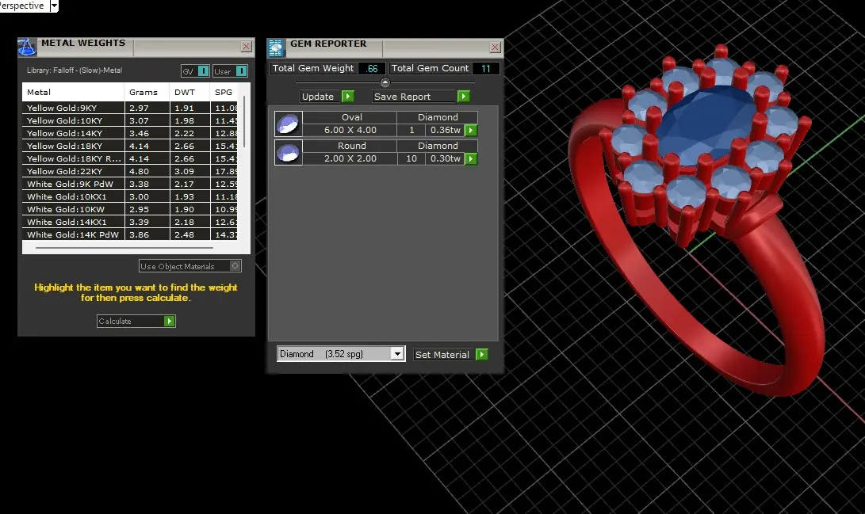Click the metal list vertical scrollbar
The image size is (865, 514).
(244, 121)
